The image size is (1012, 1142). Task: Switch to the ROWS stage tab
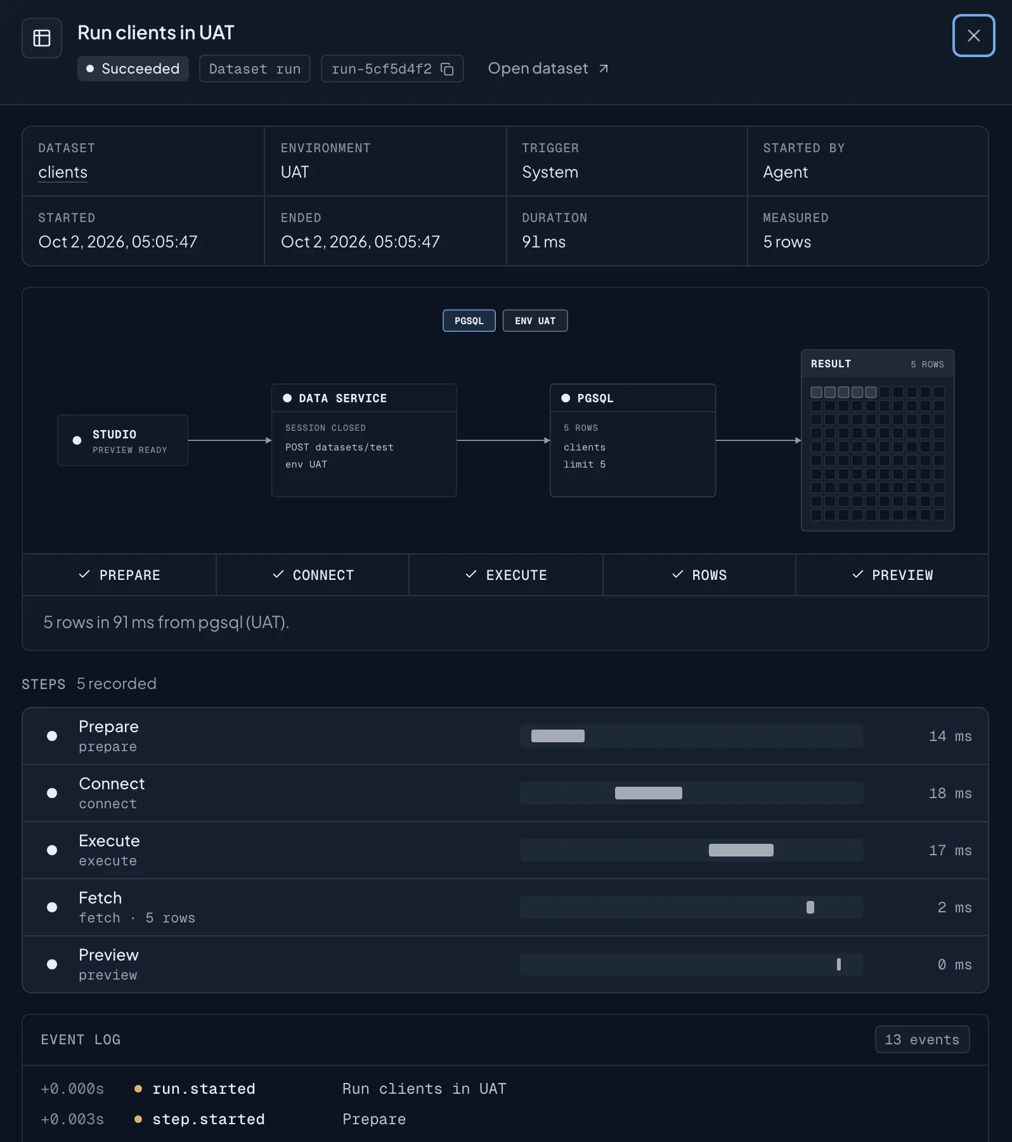[x=699, y=575]
